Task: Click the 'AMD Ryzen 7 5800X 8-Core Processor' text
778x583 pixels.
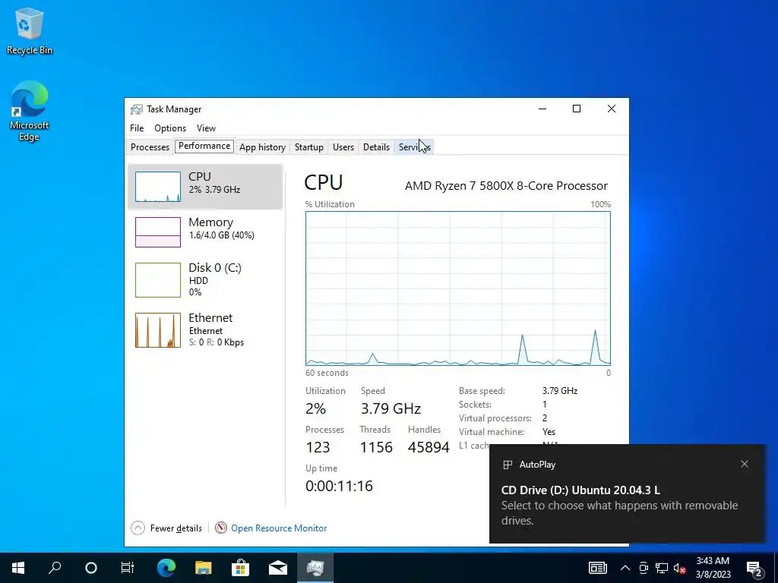Action: click(506, 186)
